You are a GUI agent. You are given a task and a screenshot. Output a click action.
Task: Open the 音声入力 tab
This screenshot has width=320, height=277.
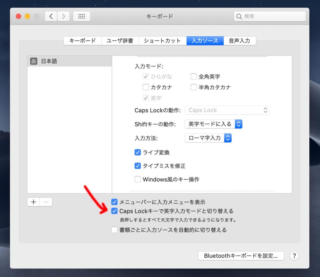point(240,41)
